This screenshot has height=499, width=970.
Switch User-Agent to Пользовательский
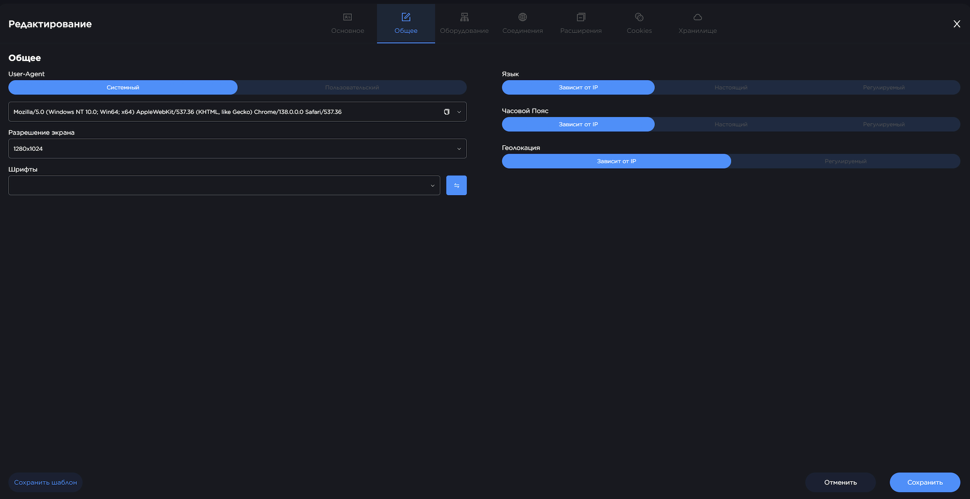352,88
